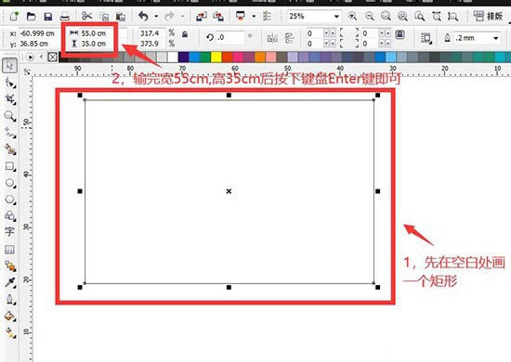
Task: Click the right-middle selection handle
Action: pyautogui.click(x=378, y=191)
